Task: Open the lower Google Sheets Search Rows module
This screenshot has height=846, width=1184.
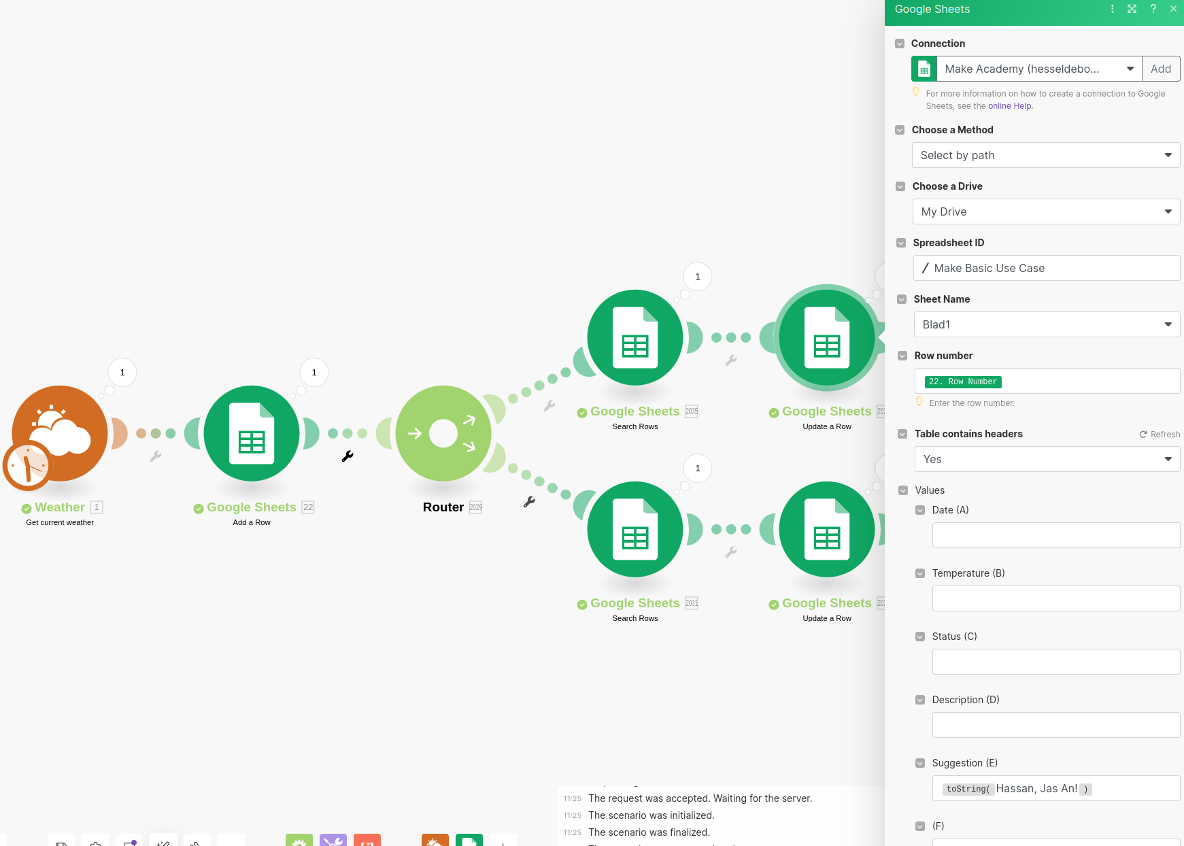Action: pyautogui.click(x=635, y=529)
